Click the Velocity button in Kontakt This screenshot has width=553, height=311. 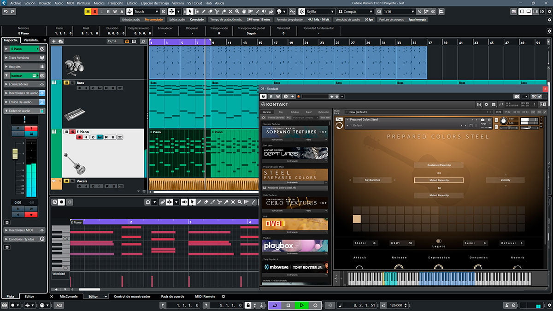(x=506, y=180)
